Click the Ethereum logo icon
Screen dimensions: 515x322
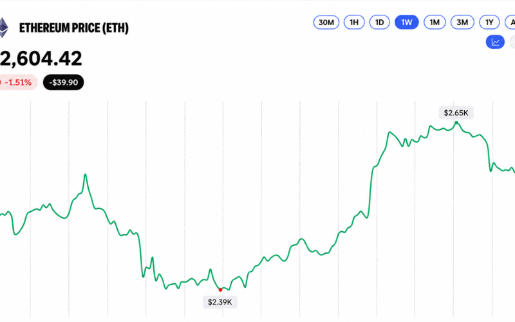[x=4, y=28]
